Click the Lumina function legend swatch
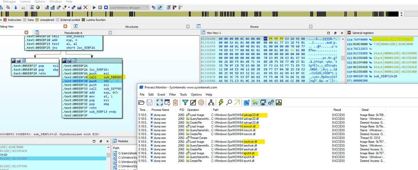Image resolution: width=418 pixels, height=170 pixels. (x=83, y=20)
